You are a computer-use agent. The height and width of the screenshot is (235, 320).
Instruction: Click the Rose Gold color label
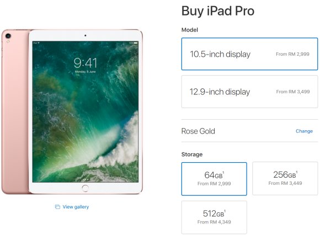[x=198, y=131]
